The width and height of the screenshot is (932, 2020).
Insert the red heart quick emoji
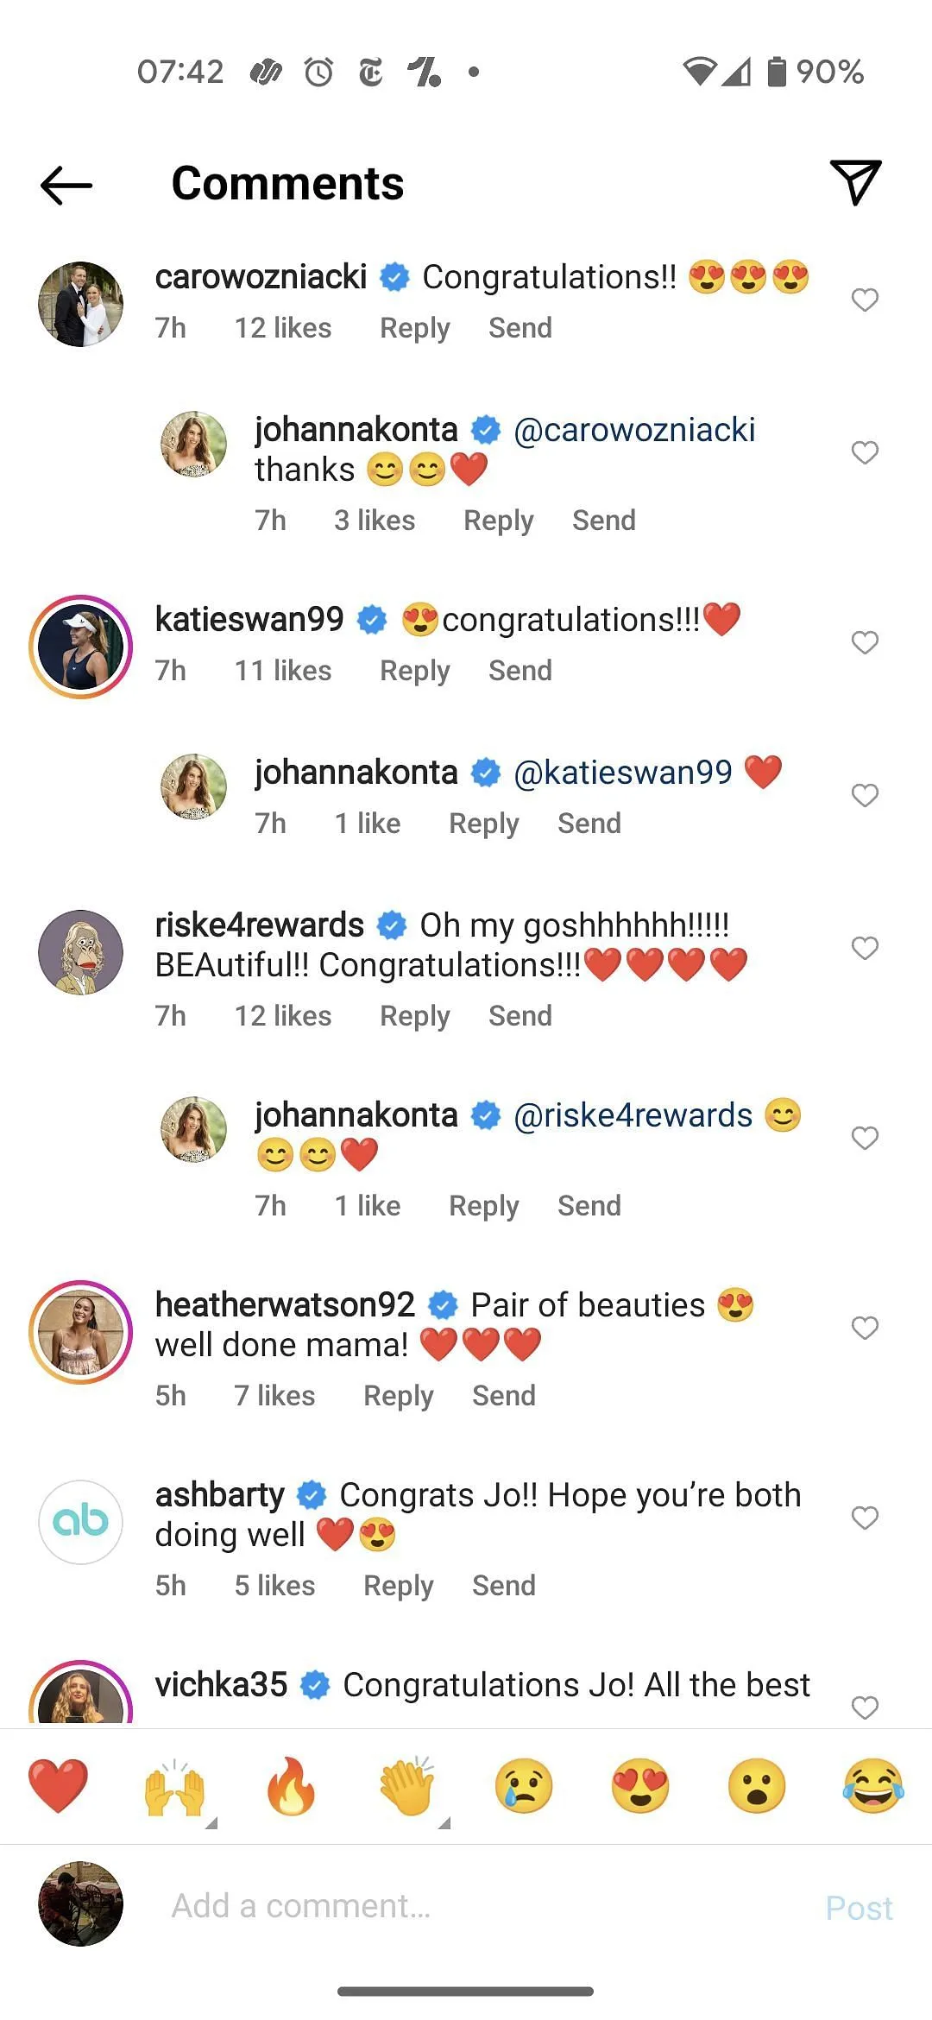tap(58, 1786)
